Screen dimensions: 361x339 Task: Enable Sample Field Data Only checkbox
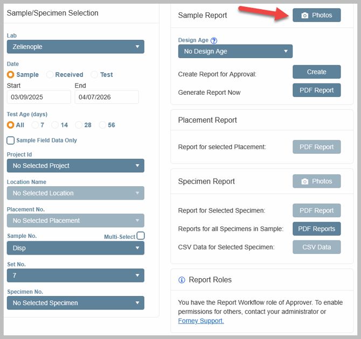pyautogui.click(x=11, y=140)
